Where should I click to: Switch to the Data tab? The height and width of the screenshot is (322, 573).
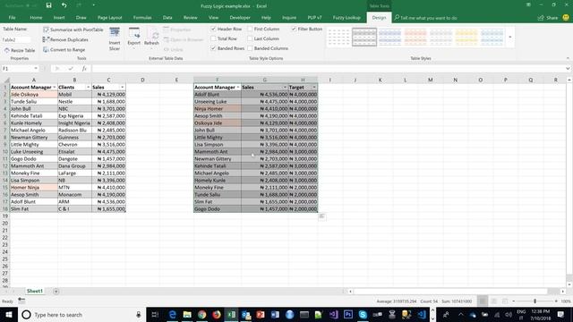(x=167, y=18)
